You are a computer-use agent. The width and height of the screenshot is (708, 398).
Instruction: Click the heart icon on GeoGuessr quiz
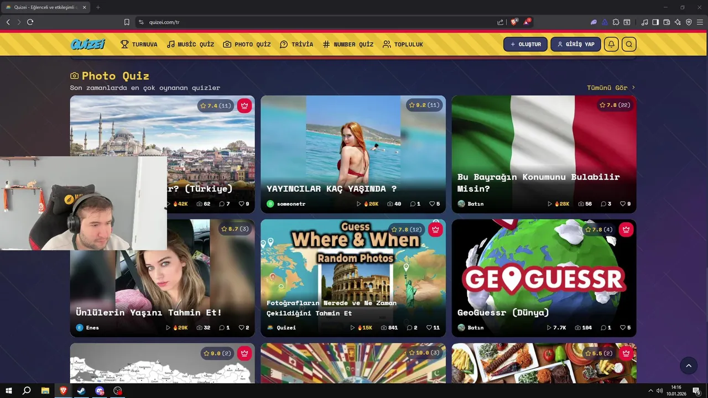click(623, 328)
